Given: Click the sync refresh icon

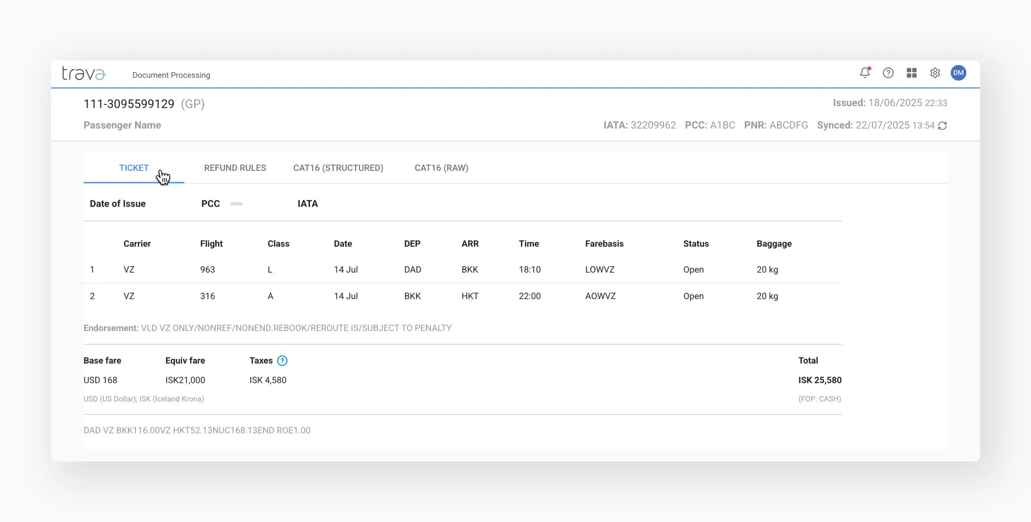Looking at the screenshot, I should pos(942,126).
